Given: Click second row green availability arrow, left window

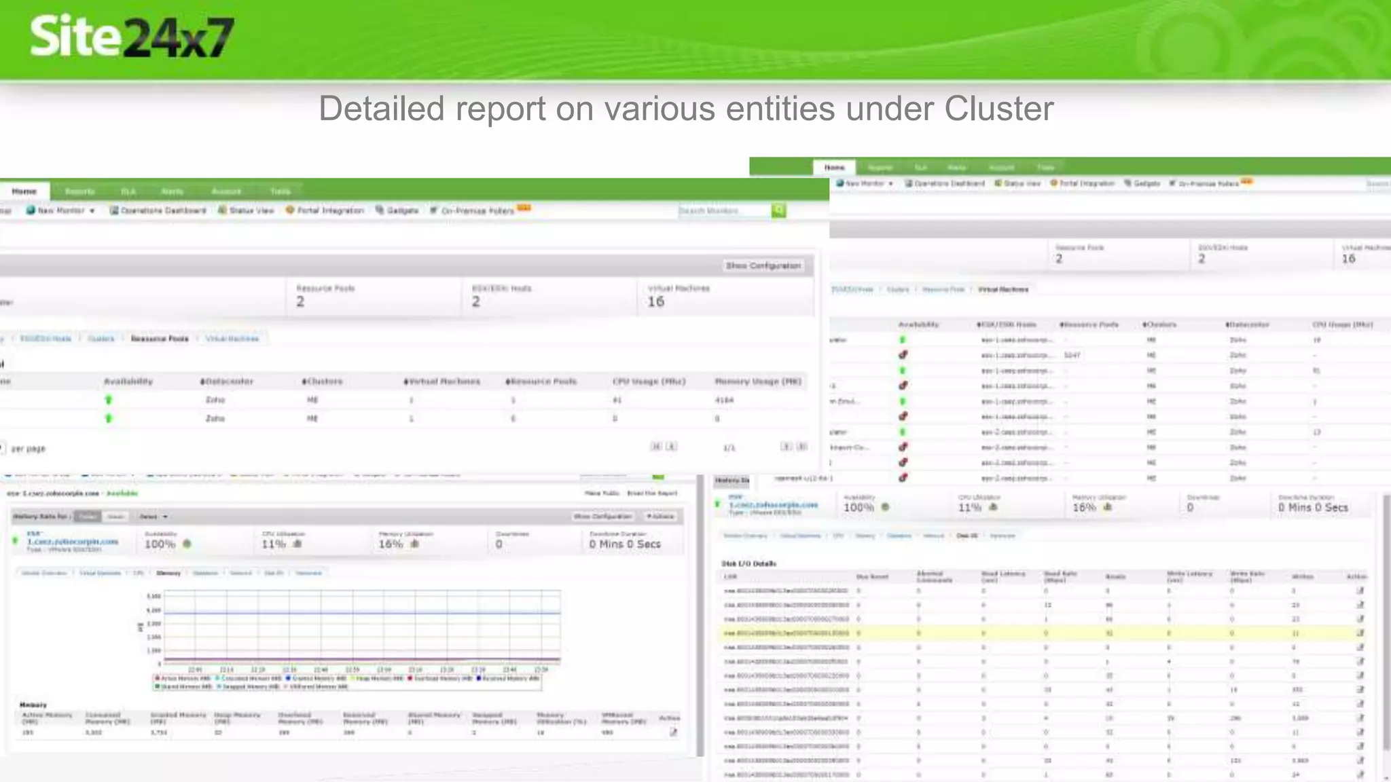Looking at the screenshot, I should (x=109, y=418).
